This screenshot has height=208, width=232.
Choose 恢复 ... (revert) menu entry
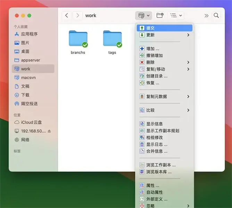click(165, 83)
